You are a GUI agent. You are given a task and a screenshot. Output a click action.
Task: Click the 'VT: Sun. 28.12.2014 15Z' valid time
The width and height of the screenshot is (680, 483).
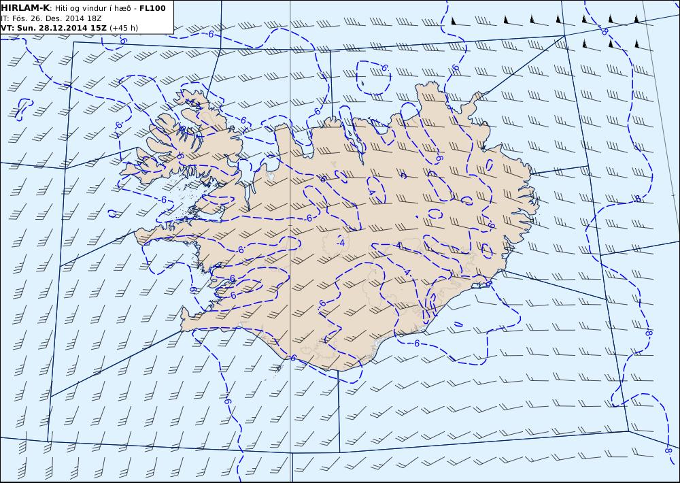click(x=54, y=28)
